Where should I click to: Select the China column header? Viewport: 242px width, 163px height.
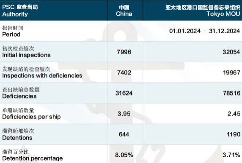124,11
